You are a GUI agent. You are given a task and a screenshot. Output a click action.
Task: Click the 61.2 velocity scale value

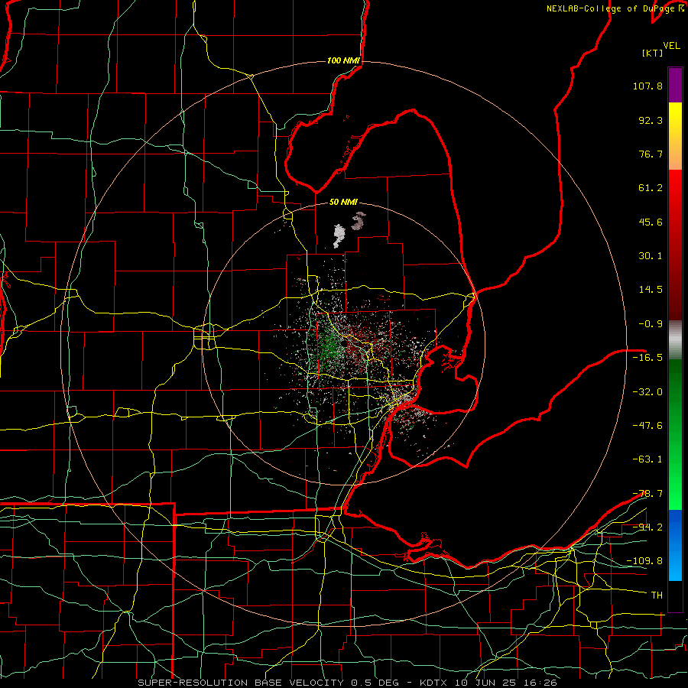click(651, 188)
